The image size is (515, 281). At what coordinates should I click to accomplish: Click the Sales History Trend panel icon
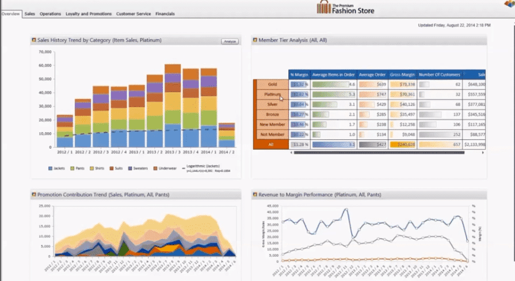click(33, 41)
